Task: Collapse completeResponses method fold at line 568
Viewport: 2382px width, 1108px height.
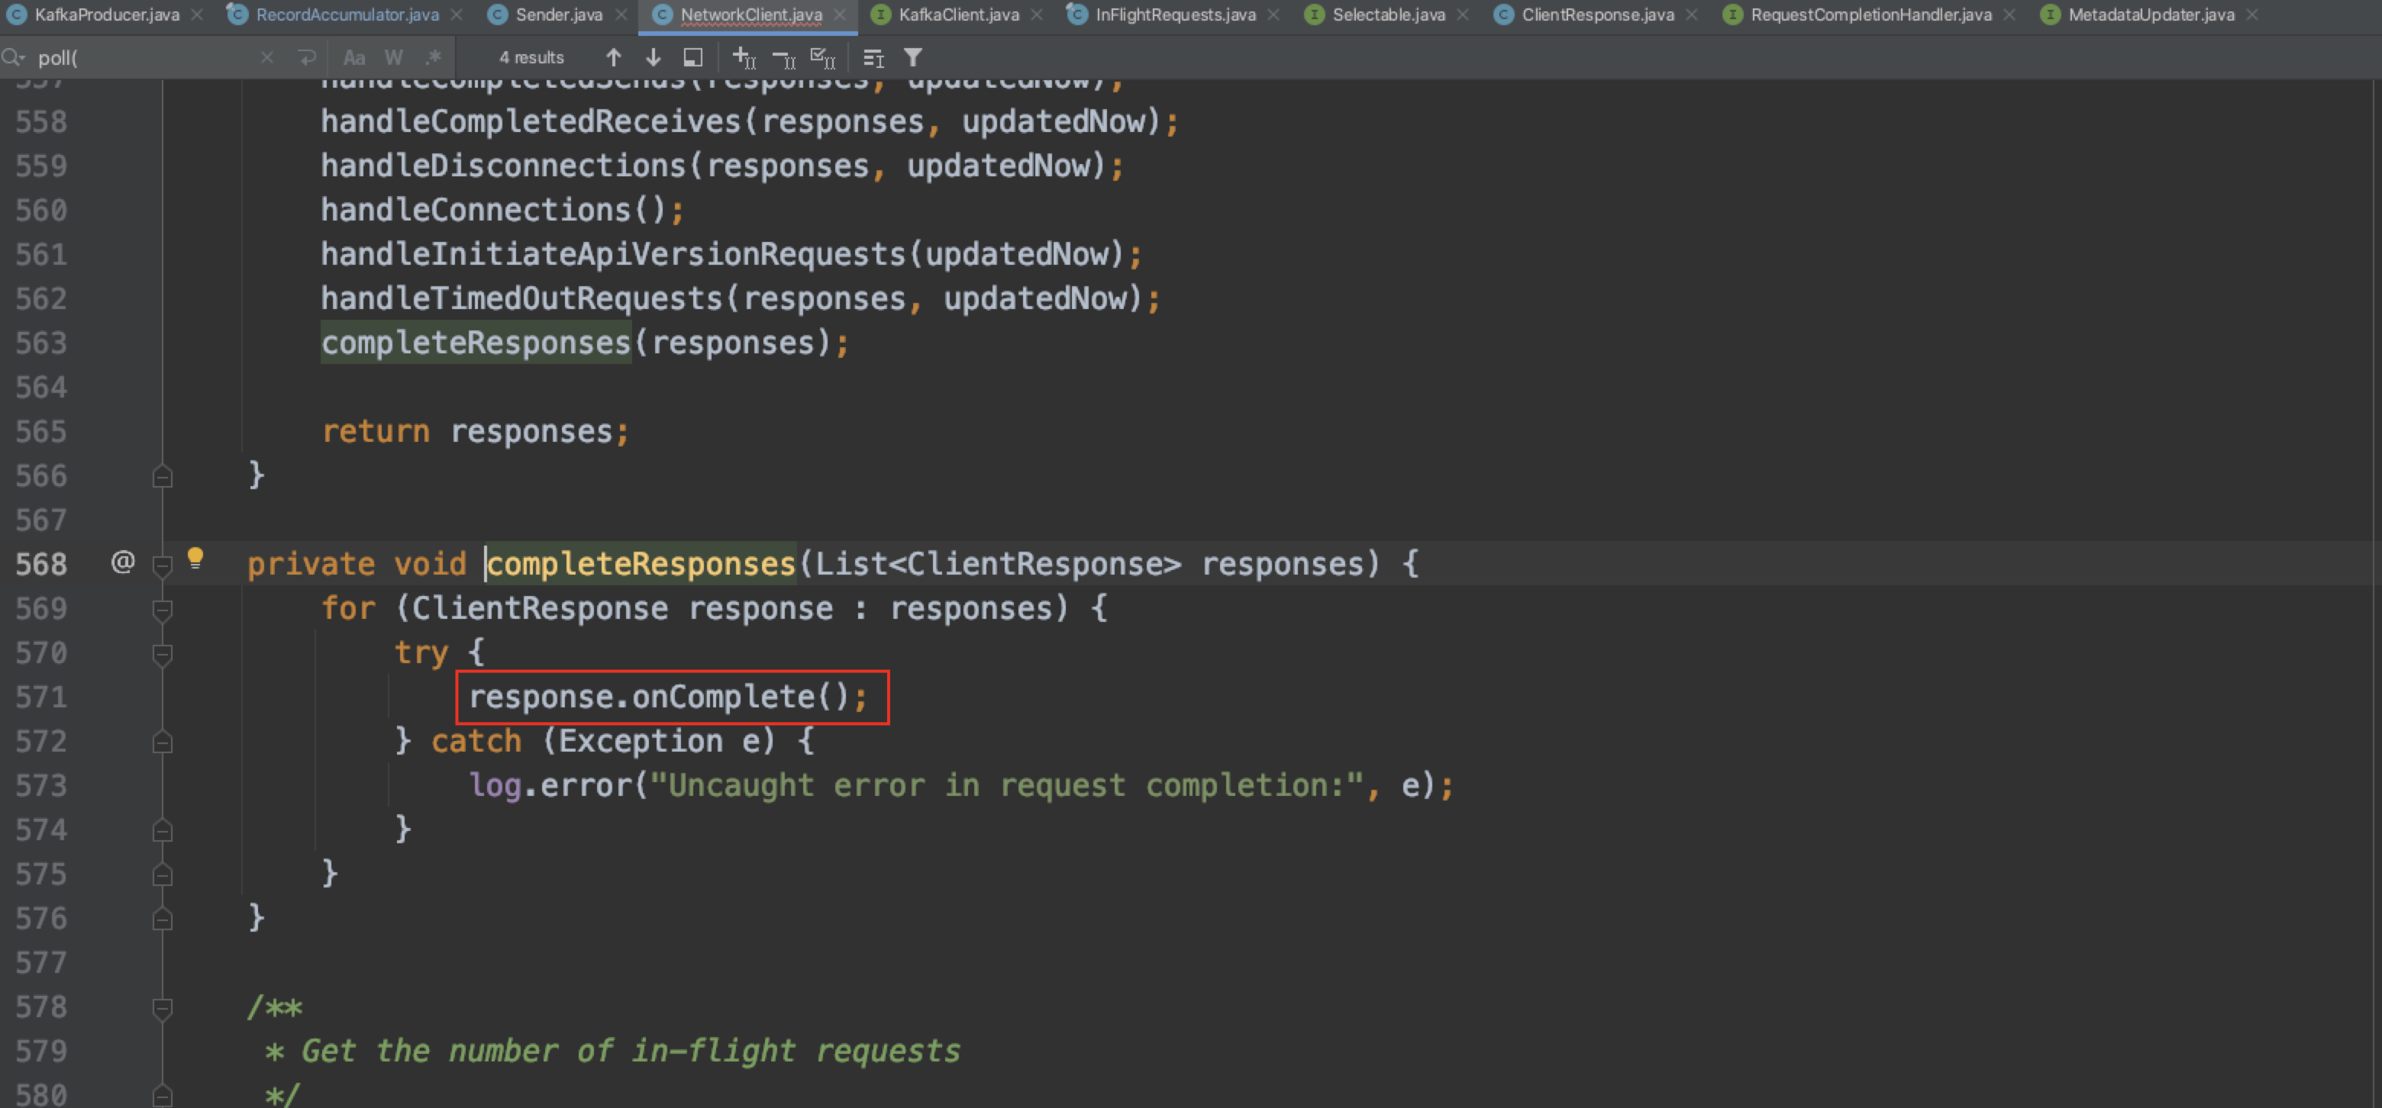Action: click(x=162, y=565)
